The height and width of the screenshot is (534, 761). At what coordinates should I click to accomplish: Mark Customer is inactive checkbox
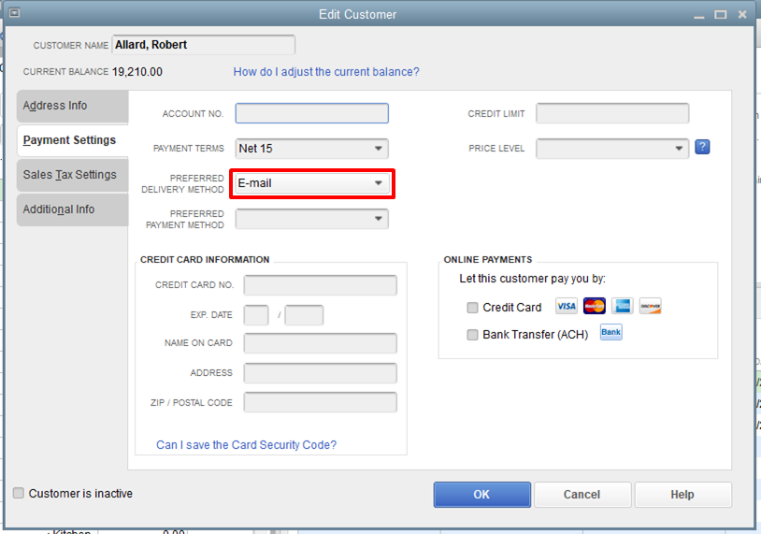(19, 493)
